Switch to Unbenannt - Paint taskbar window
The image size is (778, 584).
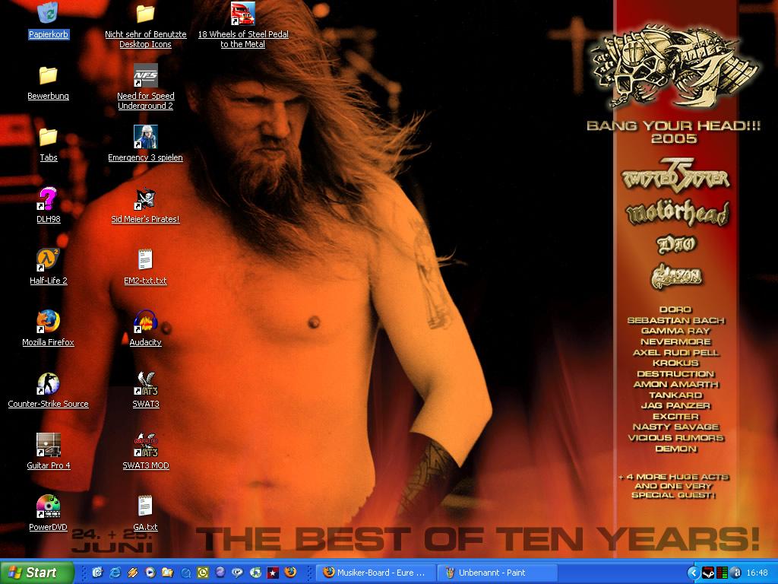pyautogui.click(x=497, y=573)
